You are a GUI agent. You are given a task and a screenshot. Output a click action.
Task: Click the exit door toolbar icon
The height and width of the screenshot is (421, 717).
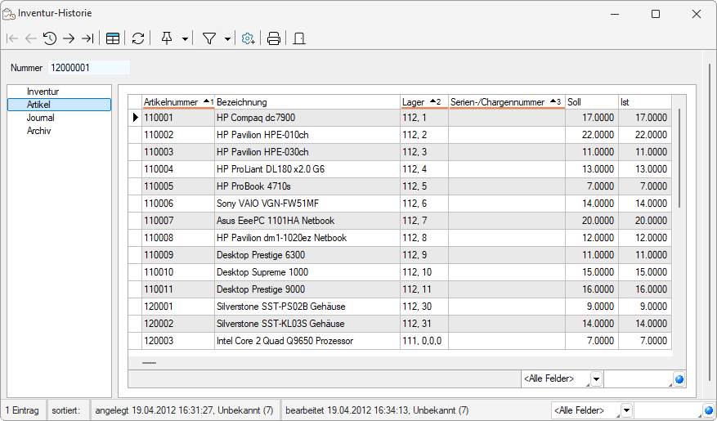click(299, 38)
